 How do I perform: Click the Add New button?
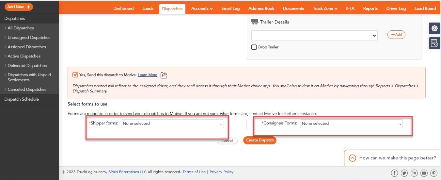[19, 7]
